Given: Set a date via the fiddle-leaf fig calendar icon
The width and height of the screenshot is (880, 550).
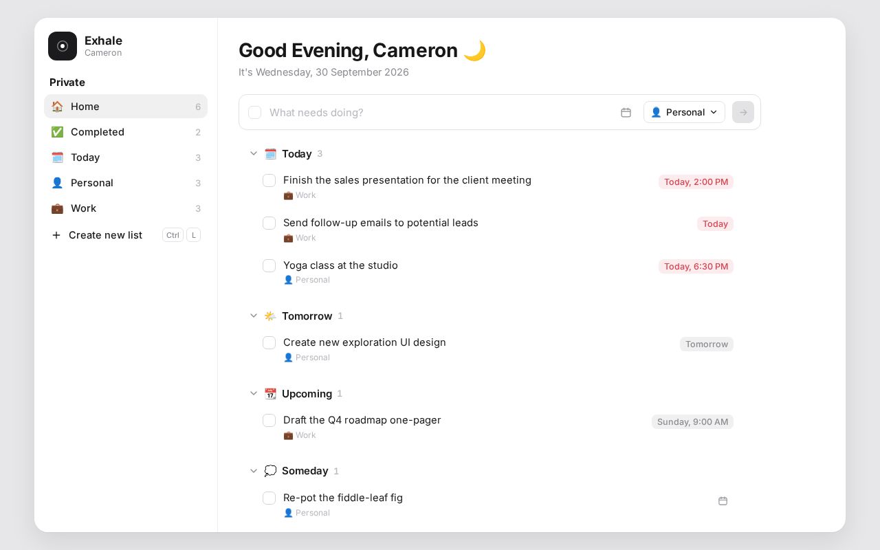Looking at the screenshot, I should point(723,501).
